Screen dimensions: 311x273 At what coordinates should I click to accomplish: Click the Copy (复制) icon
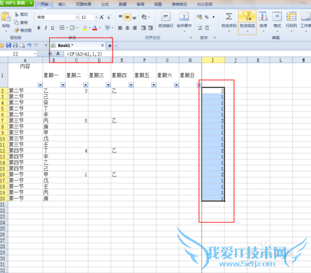(x=16, y=22)
